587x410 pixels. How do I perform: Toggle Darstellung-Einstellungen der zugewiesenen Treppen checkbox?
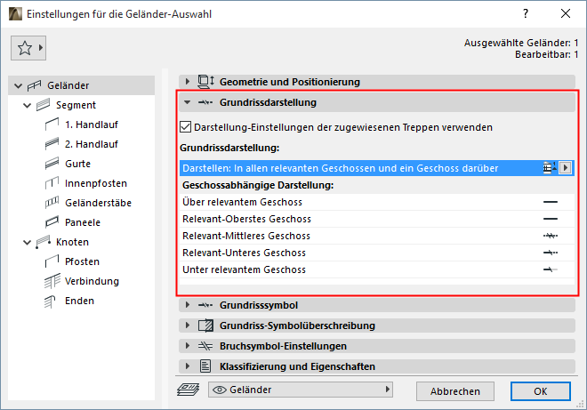point(186,127)
